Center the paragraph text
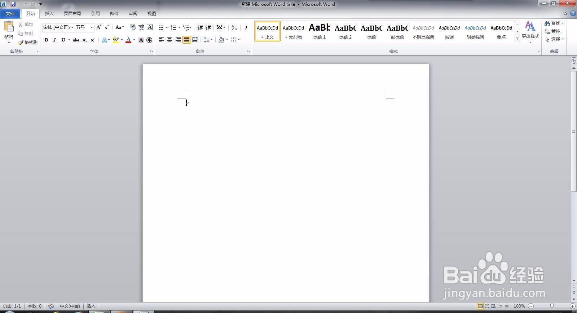This screenshot has width=577, height=313. [x=169, y=40]
